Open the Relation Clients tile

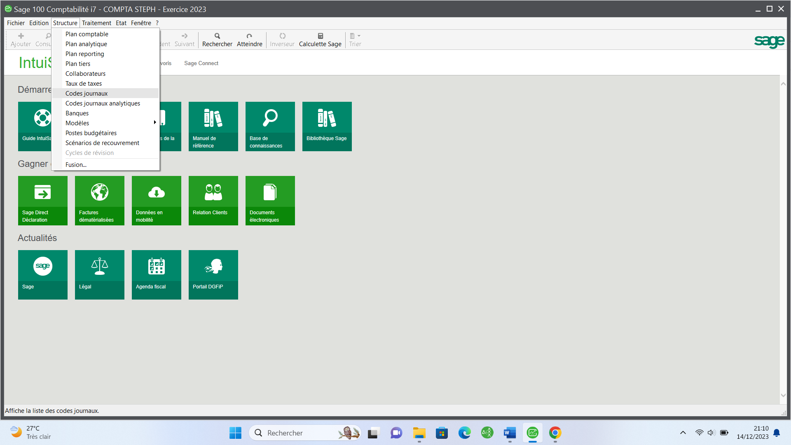pyautogui.click(x=213, y=200)
